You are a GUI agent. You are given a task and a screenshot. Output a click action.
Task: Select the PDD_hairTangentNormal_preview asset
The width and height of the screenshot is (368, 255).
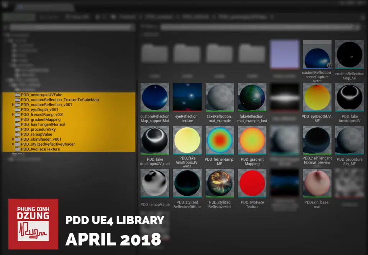click(x=317, y=140)
